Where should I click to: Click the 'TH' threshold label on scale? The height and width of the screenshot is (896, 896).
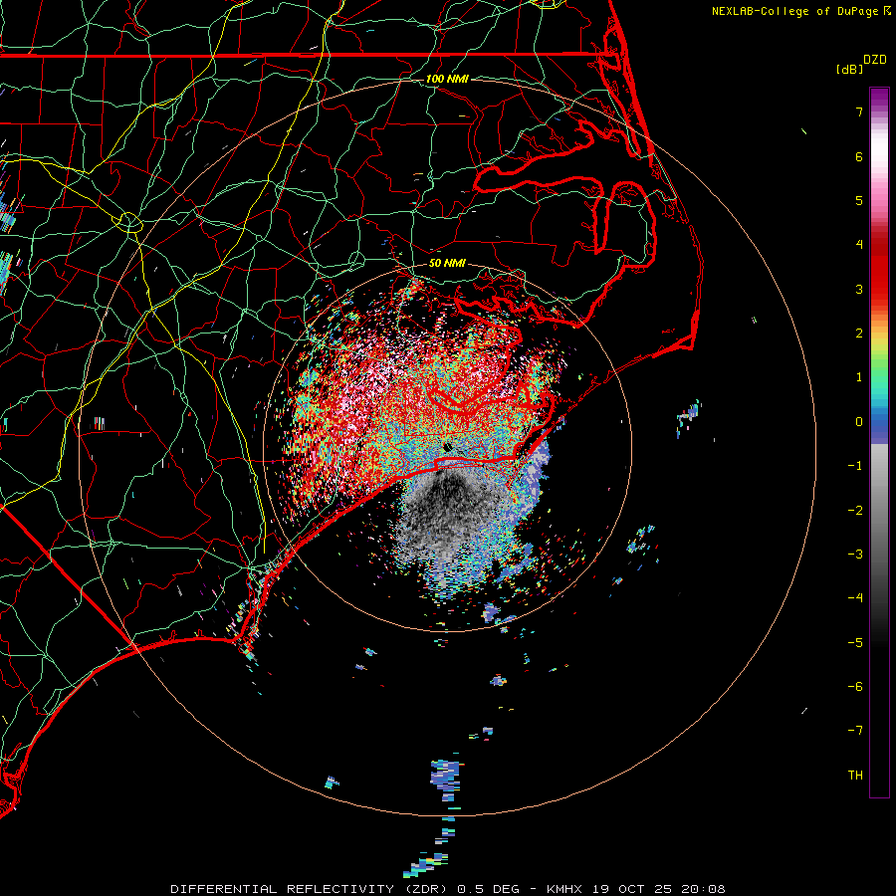855,776
